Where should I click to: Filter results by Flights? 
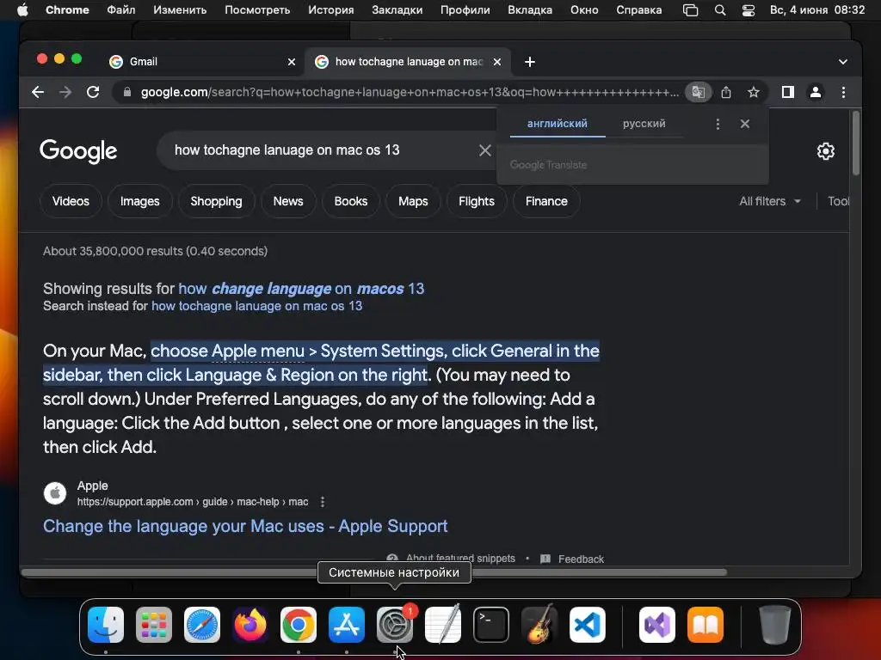tap(477, 201)
